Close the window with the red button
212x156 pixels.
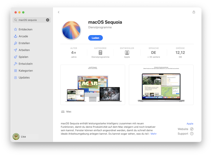pos(16,12)
